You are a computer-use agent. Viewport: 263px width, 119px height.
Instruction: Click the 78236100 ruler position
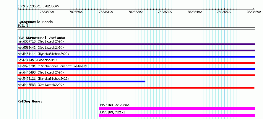click(x=106, y=12)
